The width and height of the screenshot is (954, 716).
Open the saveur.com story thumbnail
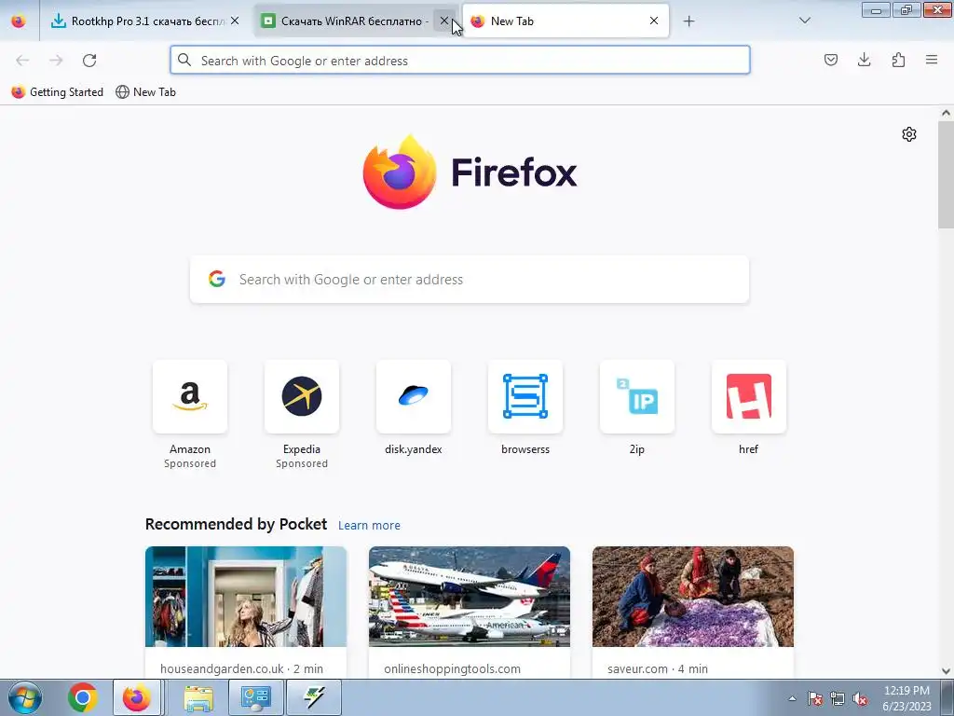(693, 597)
